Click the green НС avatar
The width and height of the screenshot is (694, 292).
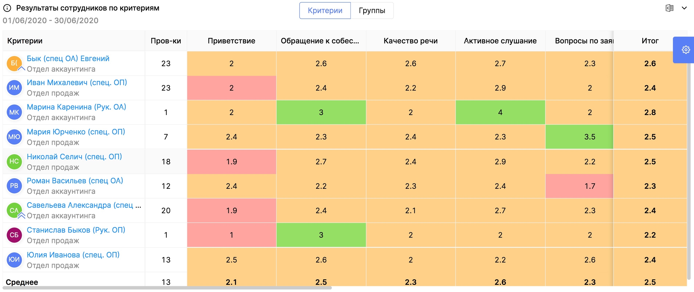[x=14, y=161]
